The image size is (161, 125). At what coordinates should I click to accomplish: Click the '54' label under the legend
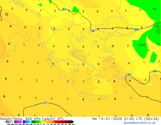click(x=73, y=124)
